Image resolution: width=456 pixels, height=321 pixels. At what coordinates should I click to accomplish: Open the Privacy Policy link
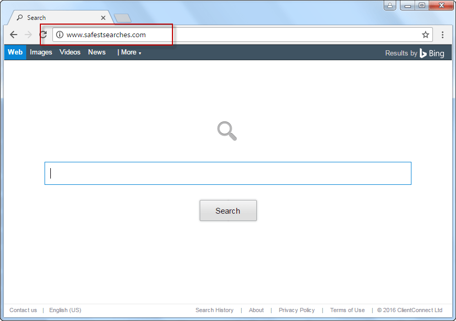pyautogui.click(x=297, y=310)
